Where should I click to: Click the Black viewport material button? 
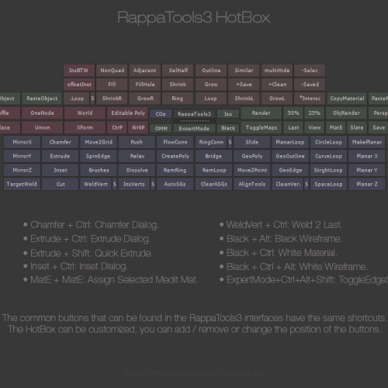click(228, 128)
